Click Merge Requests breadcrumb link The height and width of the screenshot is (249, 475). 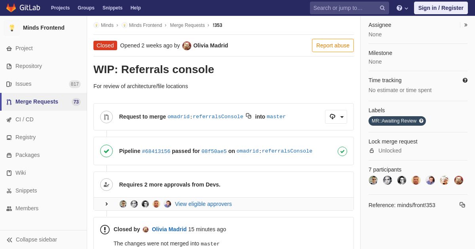pyautogui.click(x=187, y=25)
